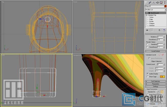Pick the second yellow cage color swatch

(x=164, y=77)
